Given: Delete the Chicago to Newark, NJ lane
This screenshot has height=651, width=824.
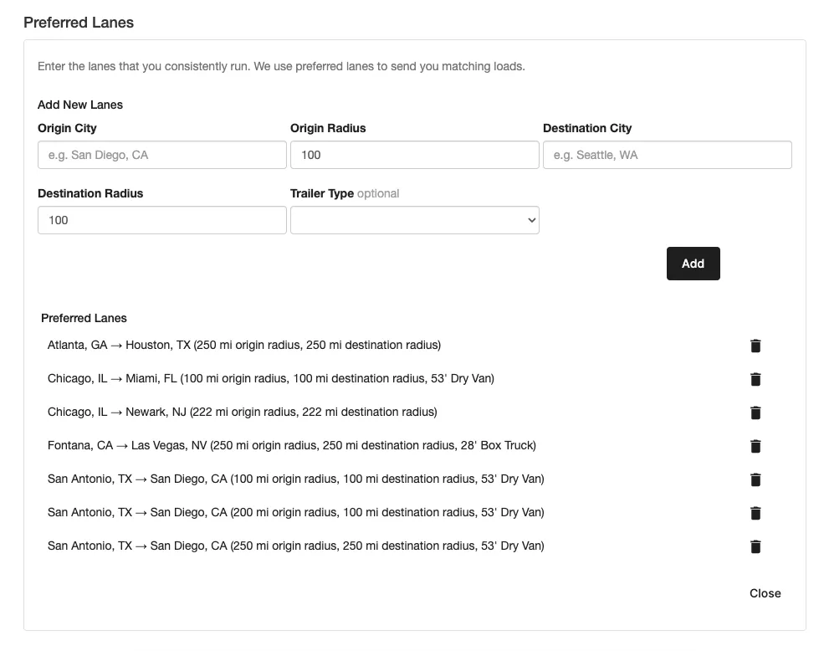Looking at the screenshot, I should [755, 413].
